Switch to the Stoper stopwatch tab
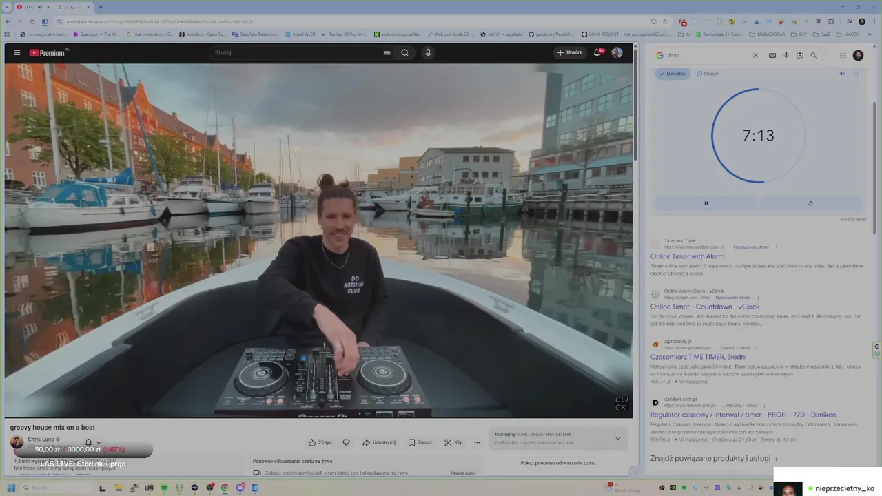 (708, 74)
